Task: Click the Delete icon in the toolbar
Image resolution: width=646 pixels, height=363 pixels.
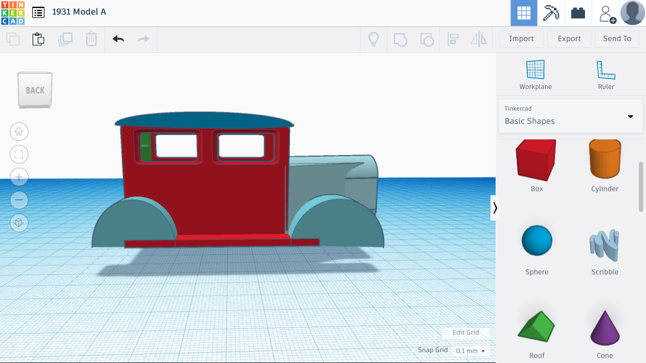Action: click(x=91, y=40)
